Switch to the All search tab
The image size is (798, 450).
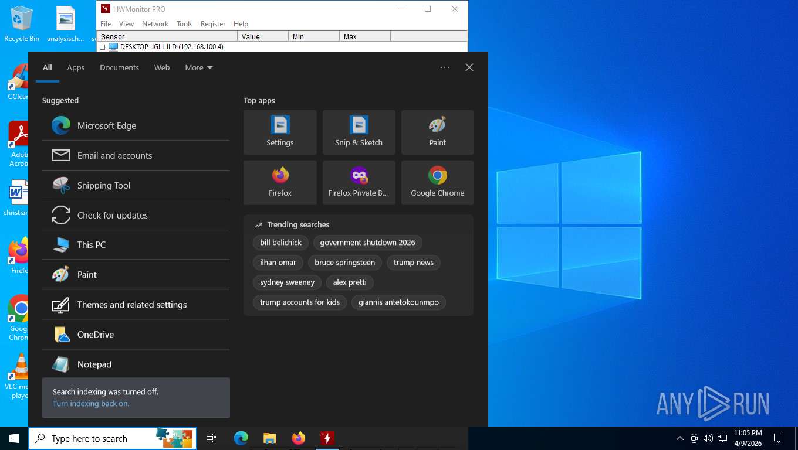48,67
